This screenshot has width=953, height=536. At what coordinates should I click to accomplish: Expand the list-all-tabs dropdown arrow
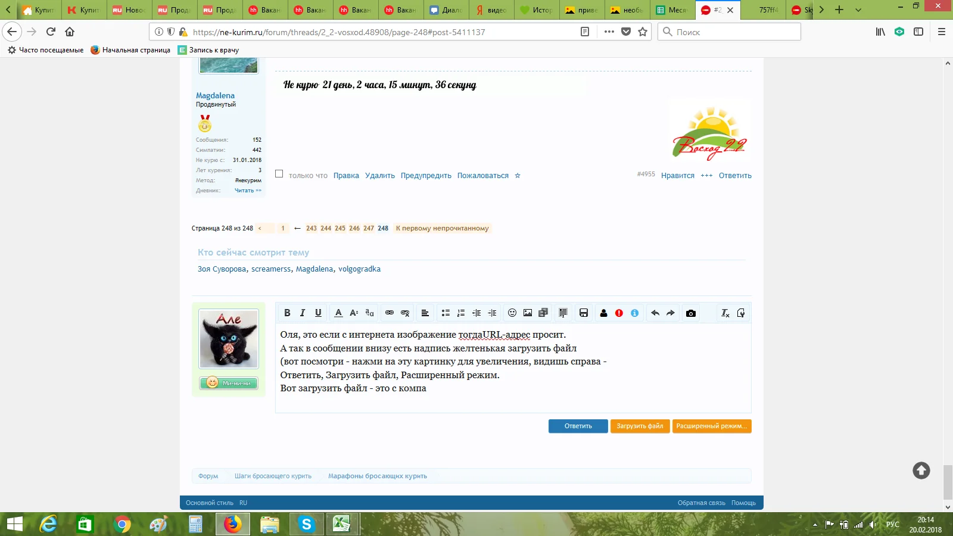click(x=858, y=10)
